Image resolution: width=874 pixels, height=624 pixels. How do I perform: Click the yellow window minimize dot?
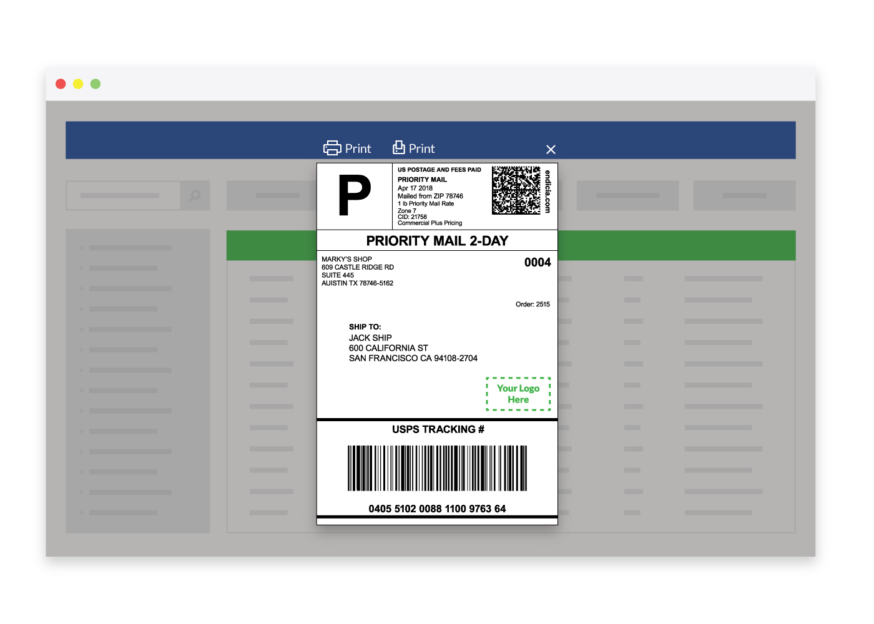click(78, 84)
